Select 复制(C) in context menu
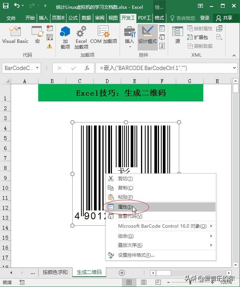Image resolution: width=240 pixels, height=287 pixels. coord(161,188)
